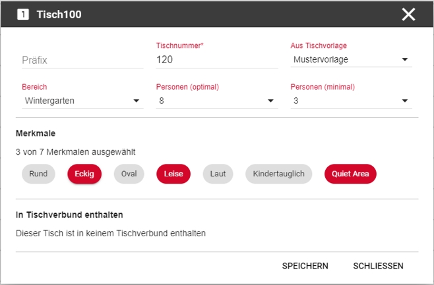Click the Schliessen button
Screen dimensions: 434x285
pyautogui.click(x=378, y=266)
